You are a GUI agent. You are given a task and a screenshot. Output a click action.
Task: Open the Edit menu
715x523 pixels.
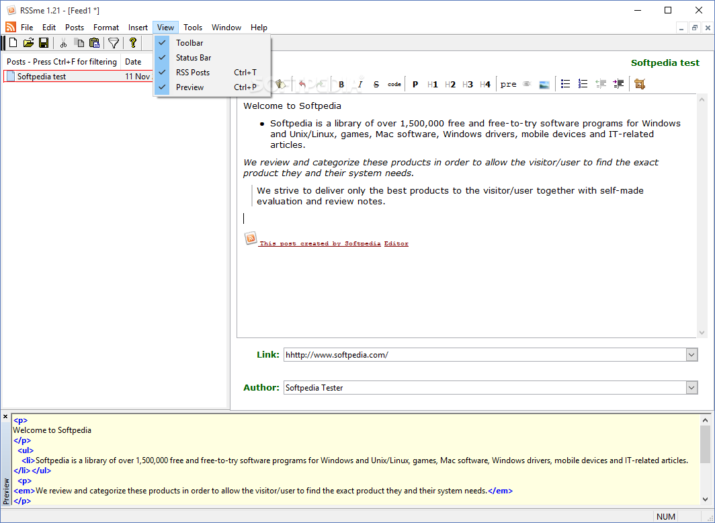[49, 28]
